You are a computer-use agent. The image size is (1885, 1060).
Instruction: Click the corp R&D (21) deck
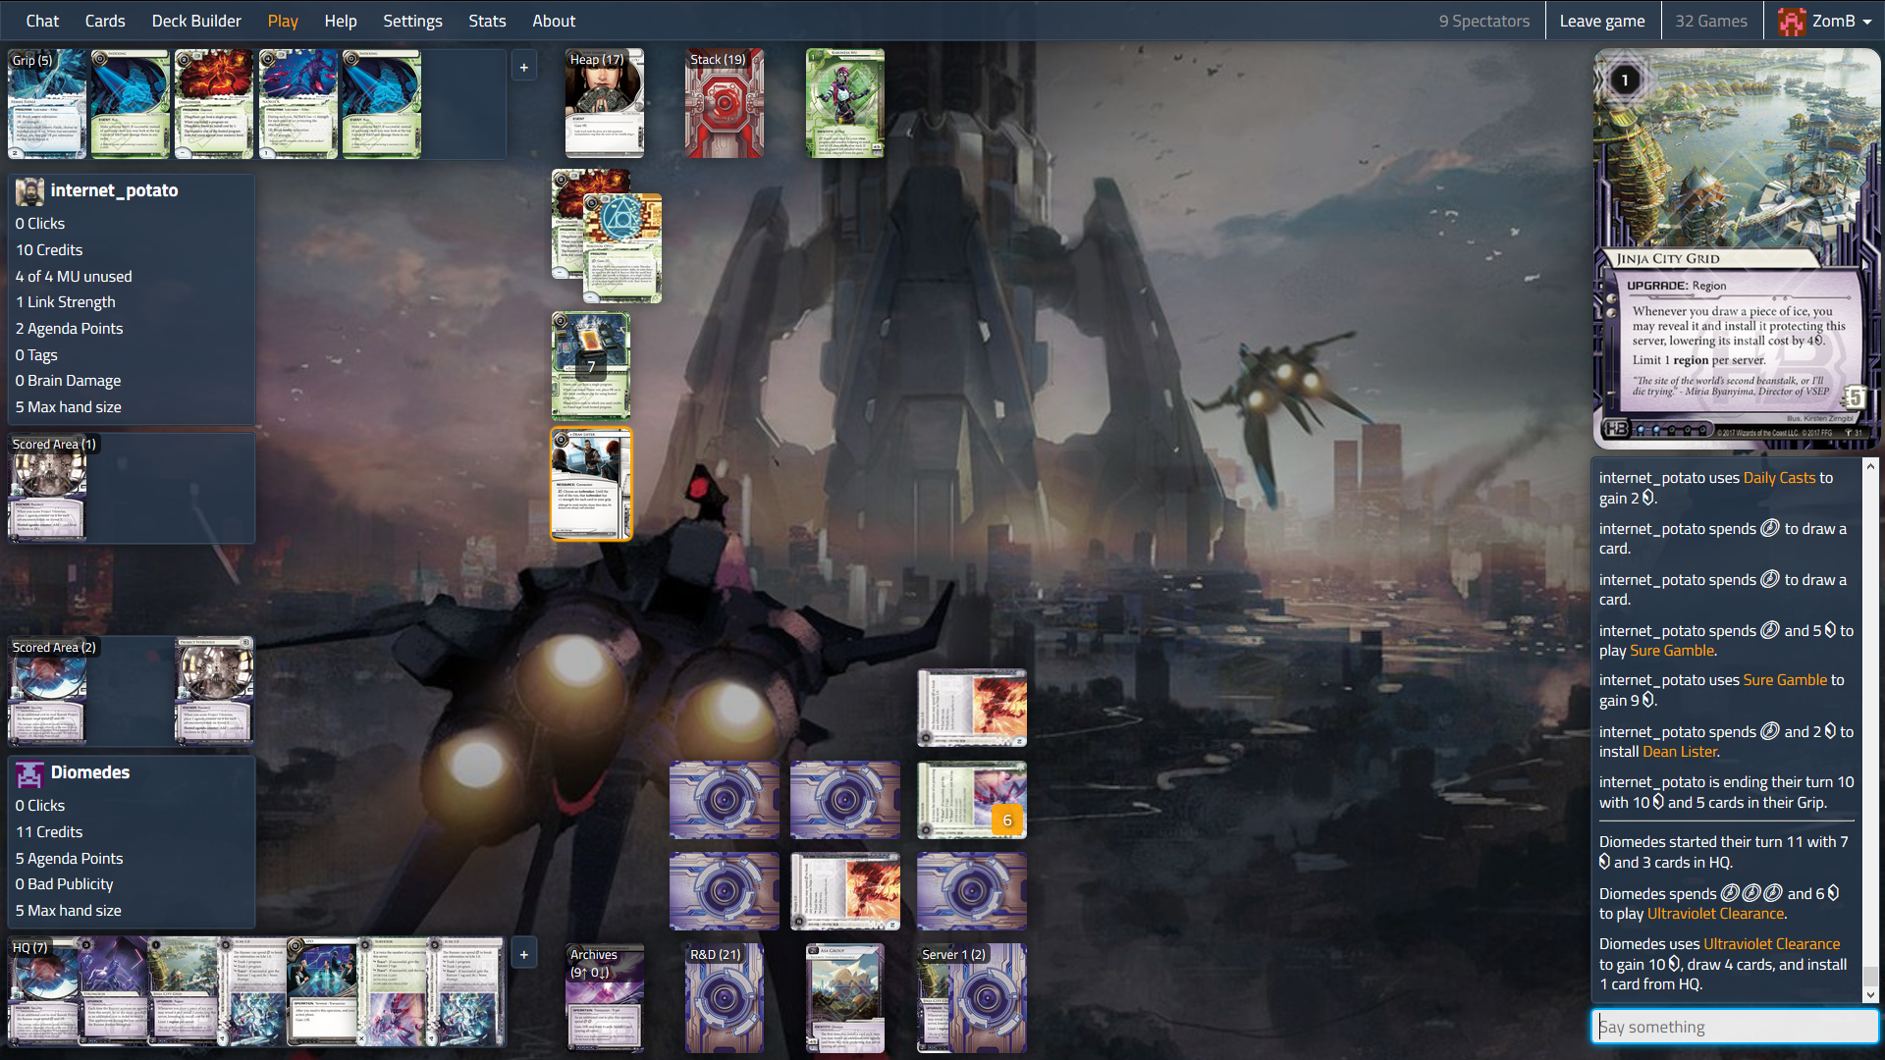(725, 998)
